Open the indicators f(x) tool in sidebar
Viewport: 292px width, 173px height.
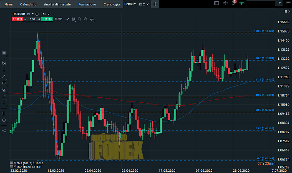click(4, 63)
